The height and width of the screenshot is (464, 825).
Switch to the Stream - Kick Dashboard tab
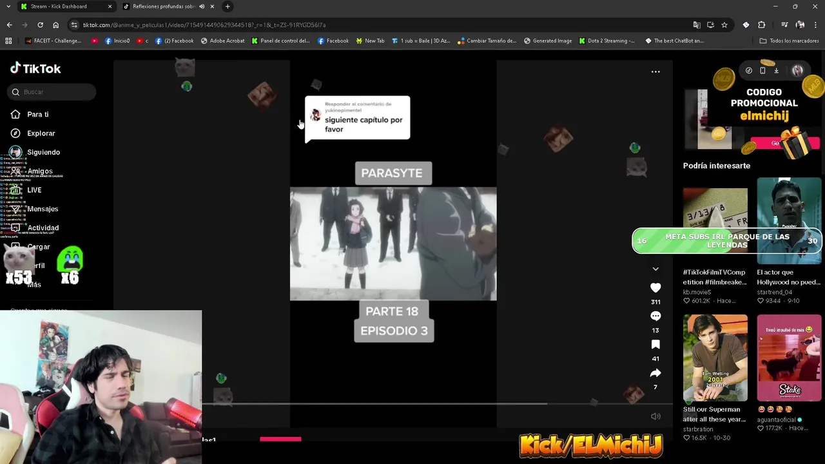(x=58, y=6)
